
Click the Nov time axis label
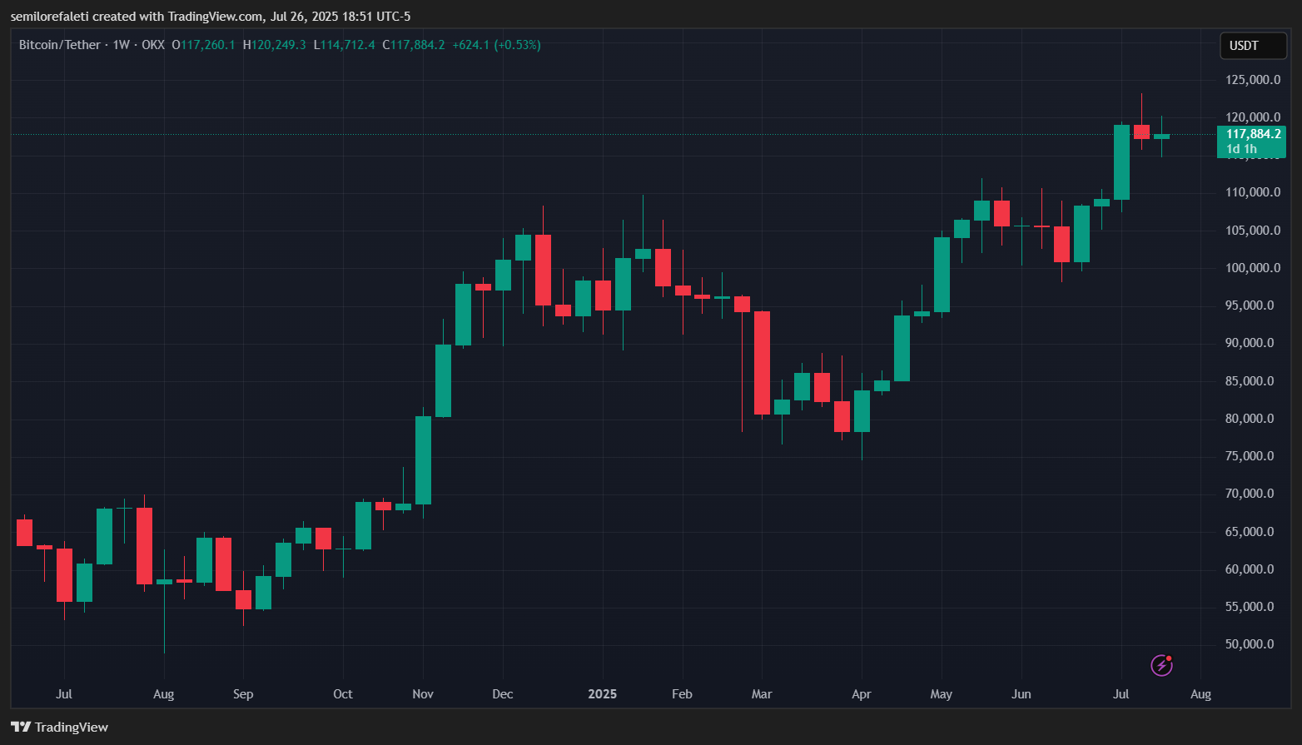pos(423,694)
